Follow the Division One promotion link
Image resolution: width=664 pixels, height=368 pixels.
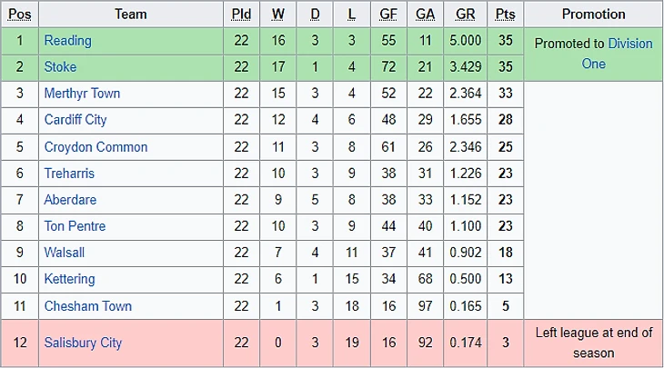(629, 44)
